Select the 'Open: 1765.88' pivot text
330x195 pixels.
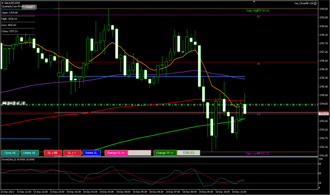pyautogui.click(x=10, y=13)
